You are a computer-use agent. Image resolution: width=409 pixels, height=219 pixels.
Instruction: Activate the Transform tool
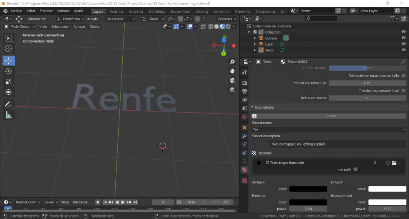[9, 92]
